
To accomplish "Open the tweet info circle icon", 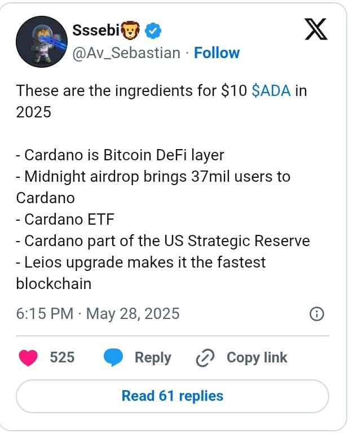I will [317, 314].
